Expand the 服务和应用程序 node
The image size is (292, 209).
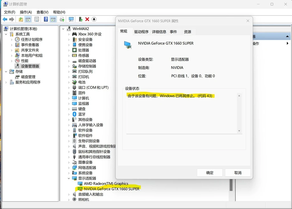[6, 82]
